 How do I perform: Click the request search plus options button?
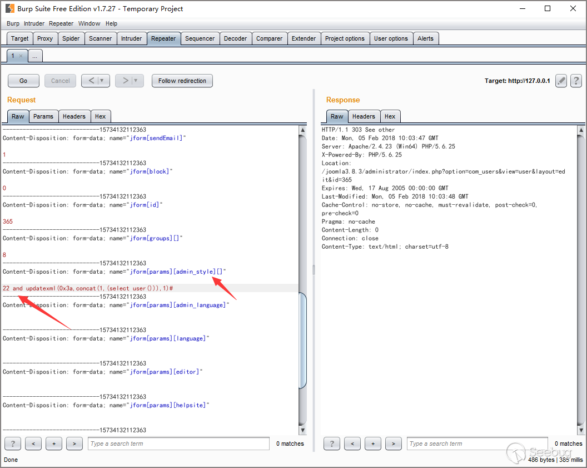(x=54, y=444)
